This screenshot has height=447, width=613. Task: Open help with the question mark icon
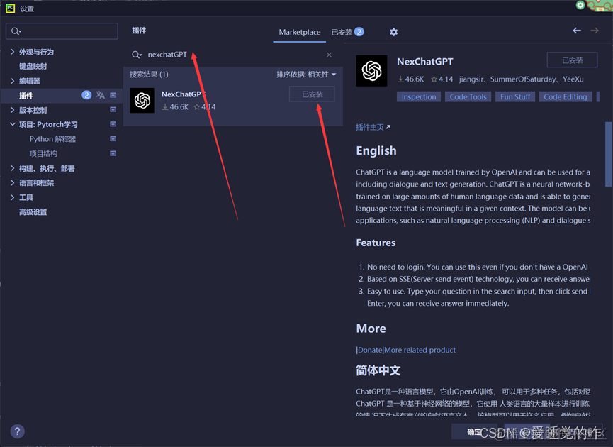pos(17,431)
